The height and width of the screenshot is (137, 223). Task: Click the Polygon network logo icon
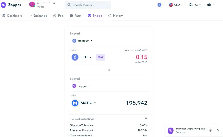74,86
